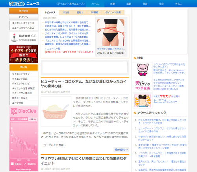Open the 女子力をUPさせたいアクティブ女子 feature link
Viewport: 197px width, 172px height.
click(x=169, y=84)
